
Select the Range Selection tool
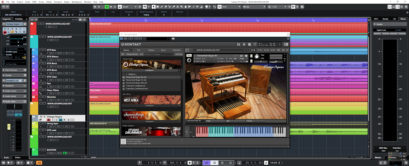pos(157,7)
